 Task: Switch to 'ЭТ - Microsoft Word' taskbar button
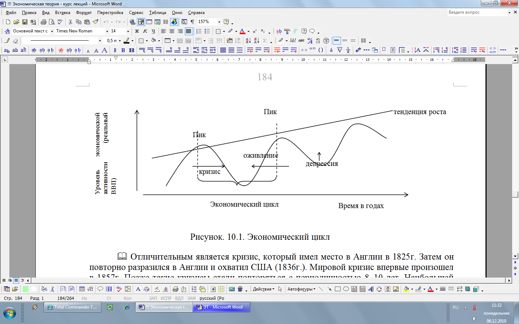coord(221,307)
